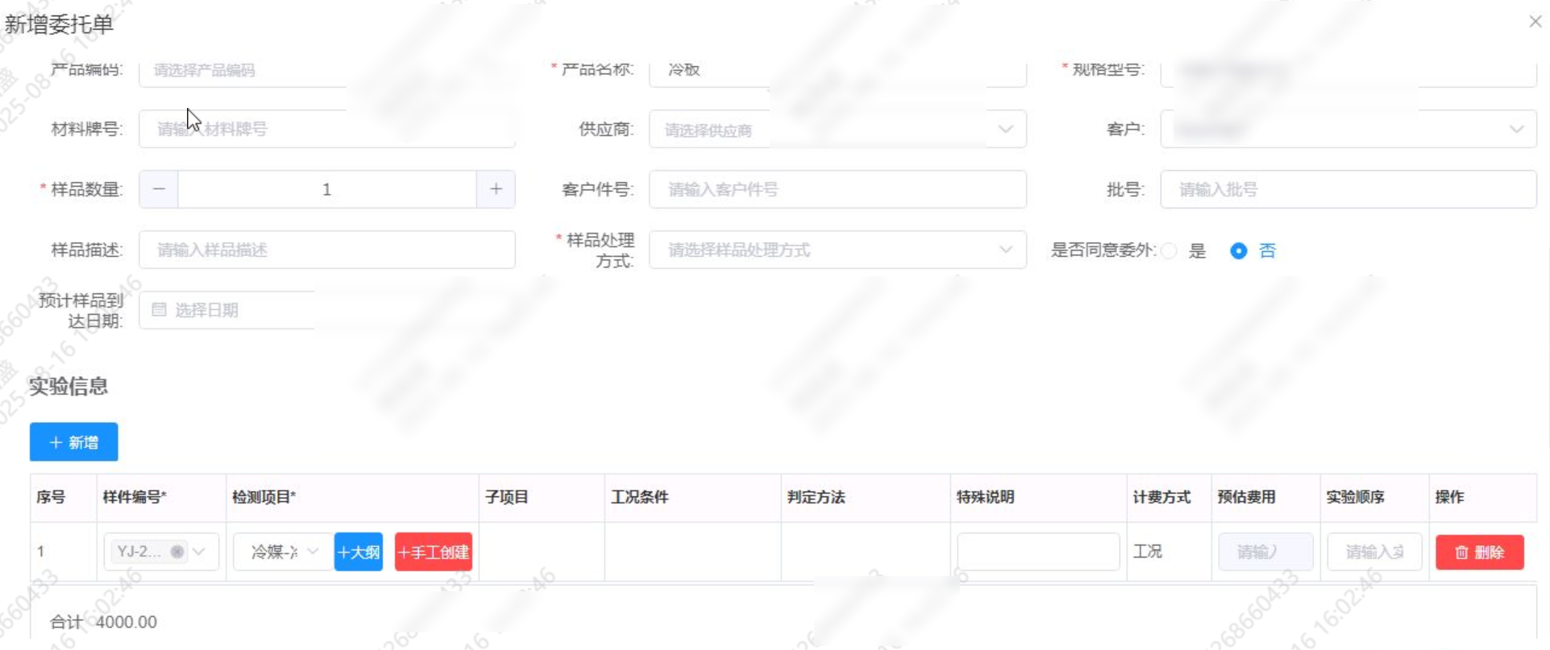
Task: Open the 检测项目 dropdown showing 冷媒
Action: coord(283,552)
